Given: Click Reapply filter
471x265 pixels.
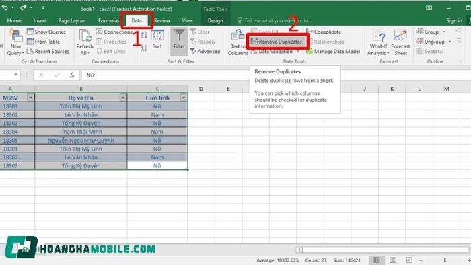Looking at the screenshot, I should 203,42.
